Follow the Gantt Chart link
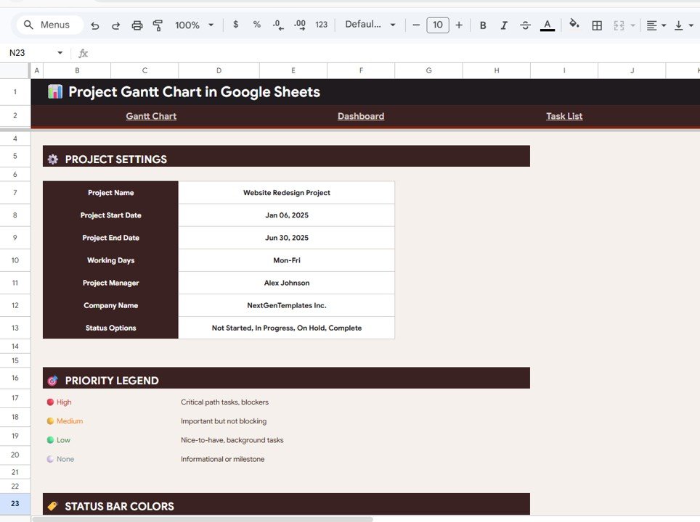This screenshot has height=522, width=700. (x=150, y=116)
